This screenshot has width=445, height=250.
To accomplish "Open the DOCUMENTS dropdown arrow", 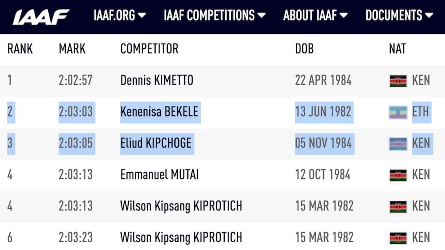I will [x=429, y=15].
